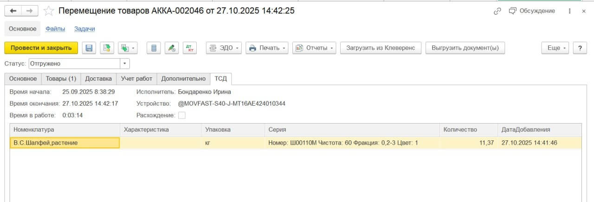Click the post document icon

pyautogui.click(x=107, y=48)
